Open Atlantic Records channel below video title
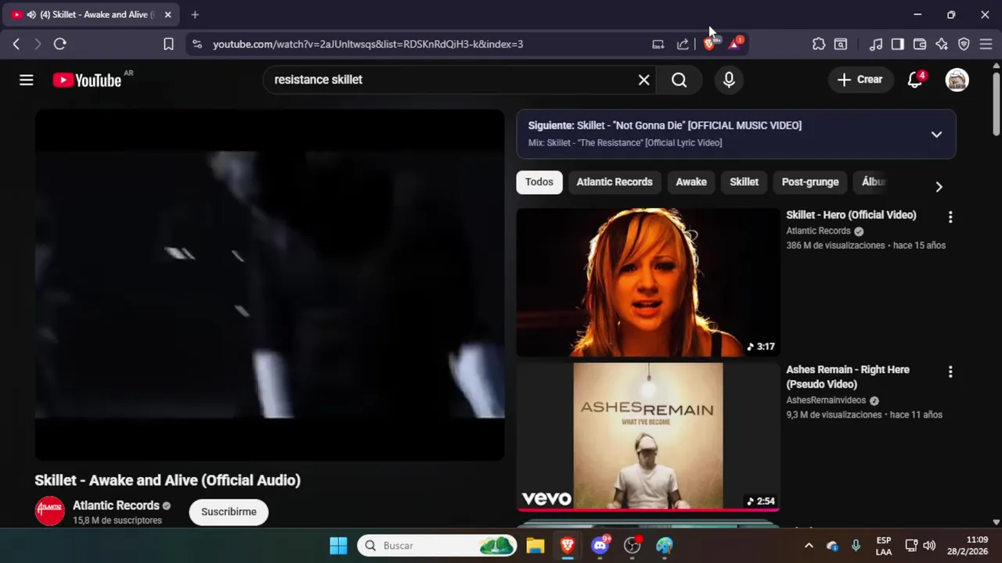The width and height of the screenshot is (1002, 563). click(116, 506)
